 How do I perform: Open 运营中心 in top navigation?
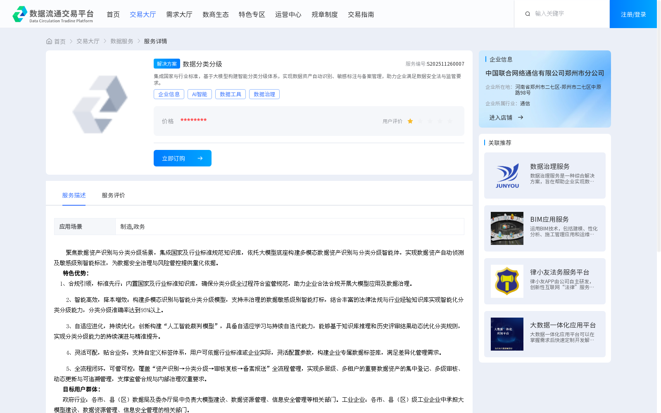click(288, 14)
